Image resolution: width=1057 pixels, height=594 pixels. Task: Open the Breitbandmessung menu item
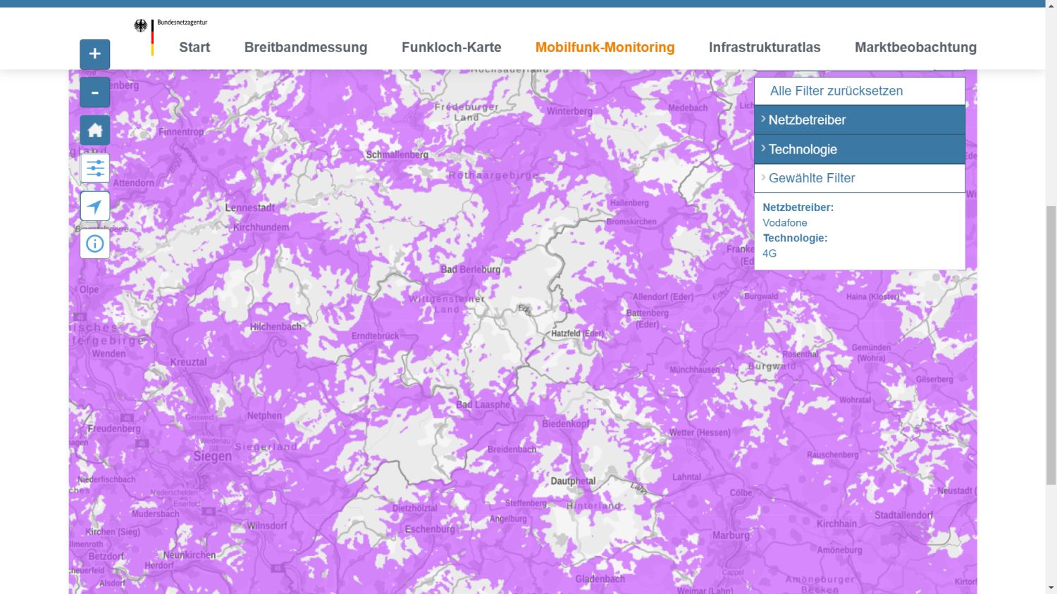[x=306, y=47]
